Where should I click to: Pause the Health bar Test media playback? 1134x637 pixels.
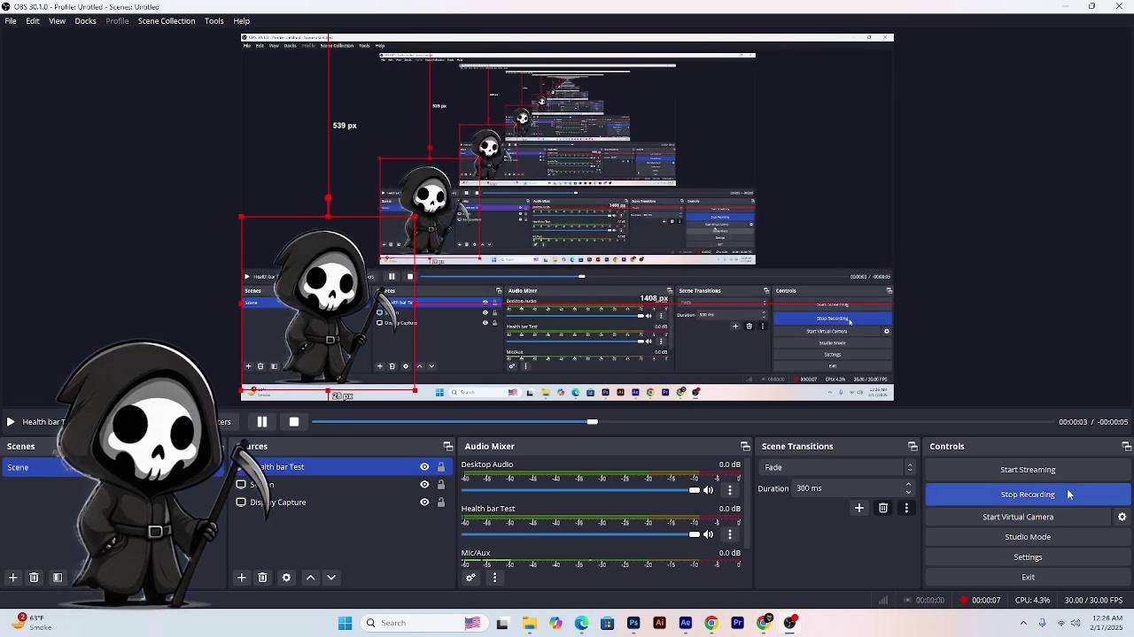tap(262, 422)
